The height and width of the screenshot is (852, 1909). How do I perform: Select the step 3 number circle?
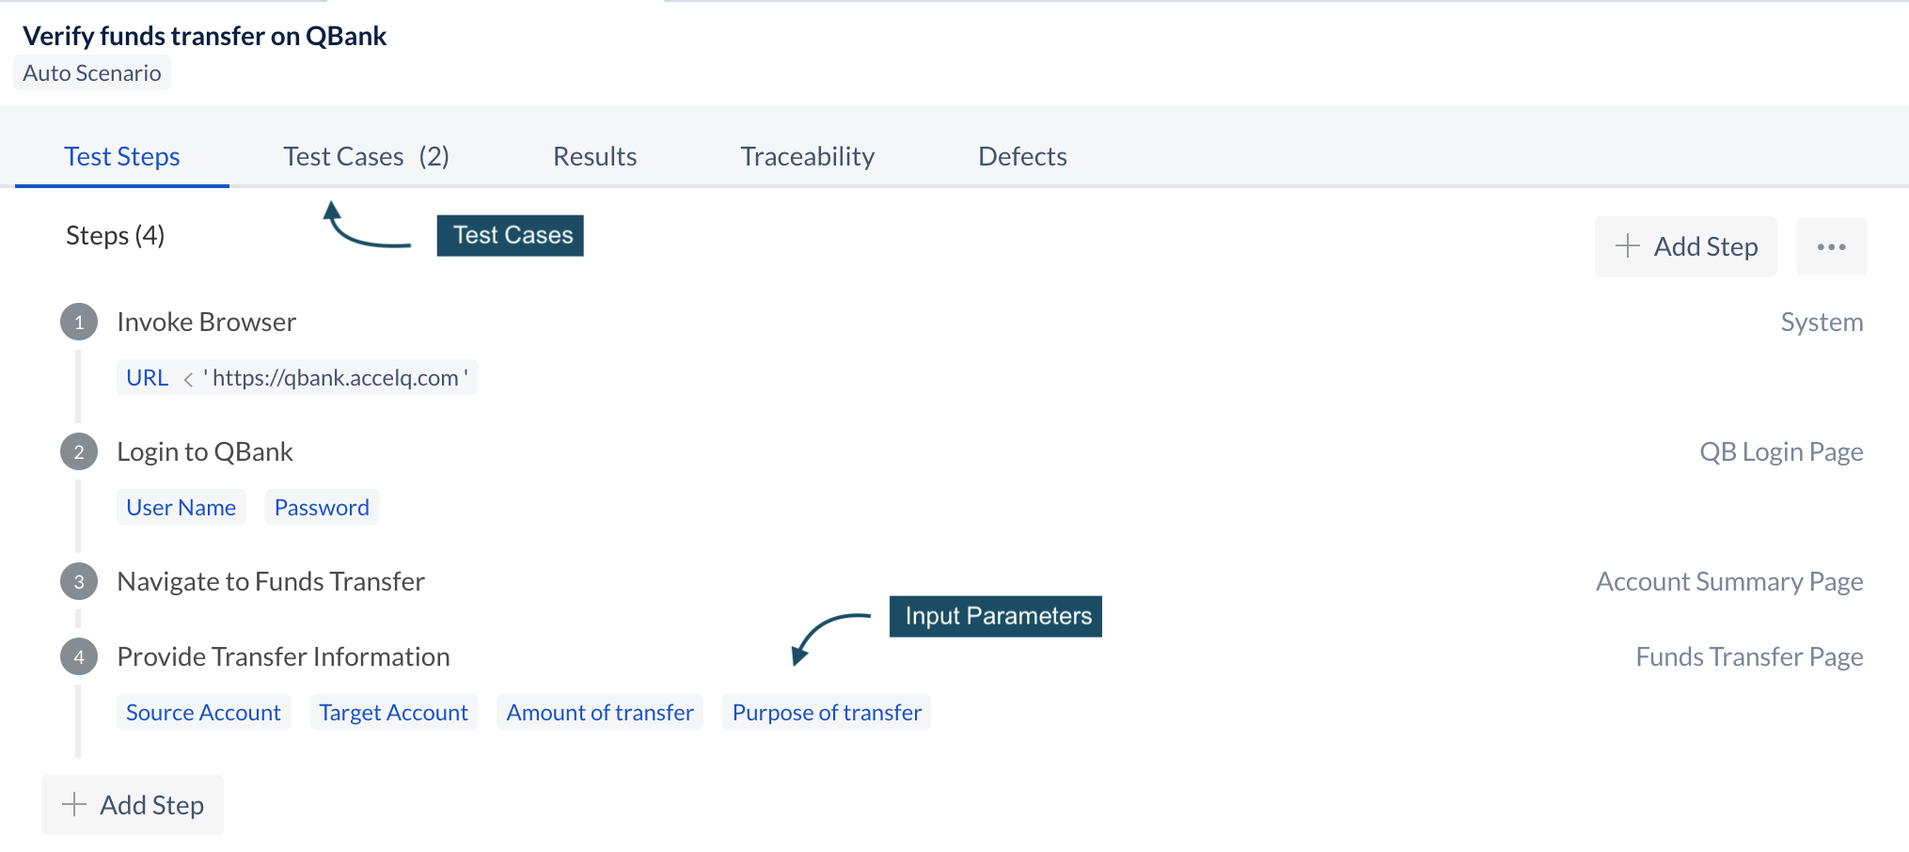[x=79, y=581]
